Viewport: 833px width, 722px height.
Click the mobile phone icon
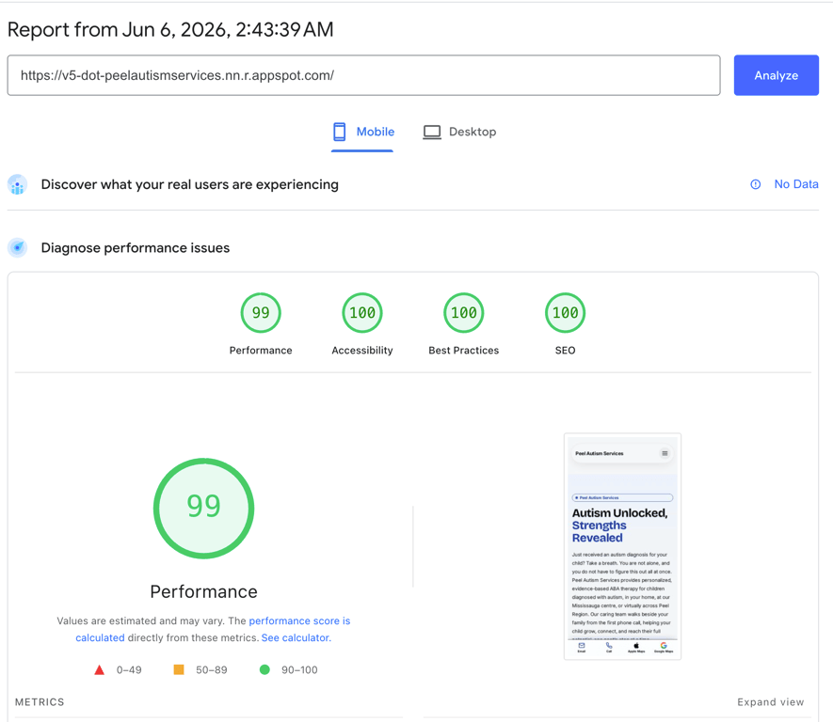pyautogui.click(x=340, y=132)
